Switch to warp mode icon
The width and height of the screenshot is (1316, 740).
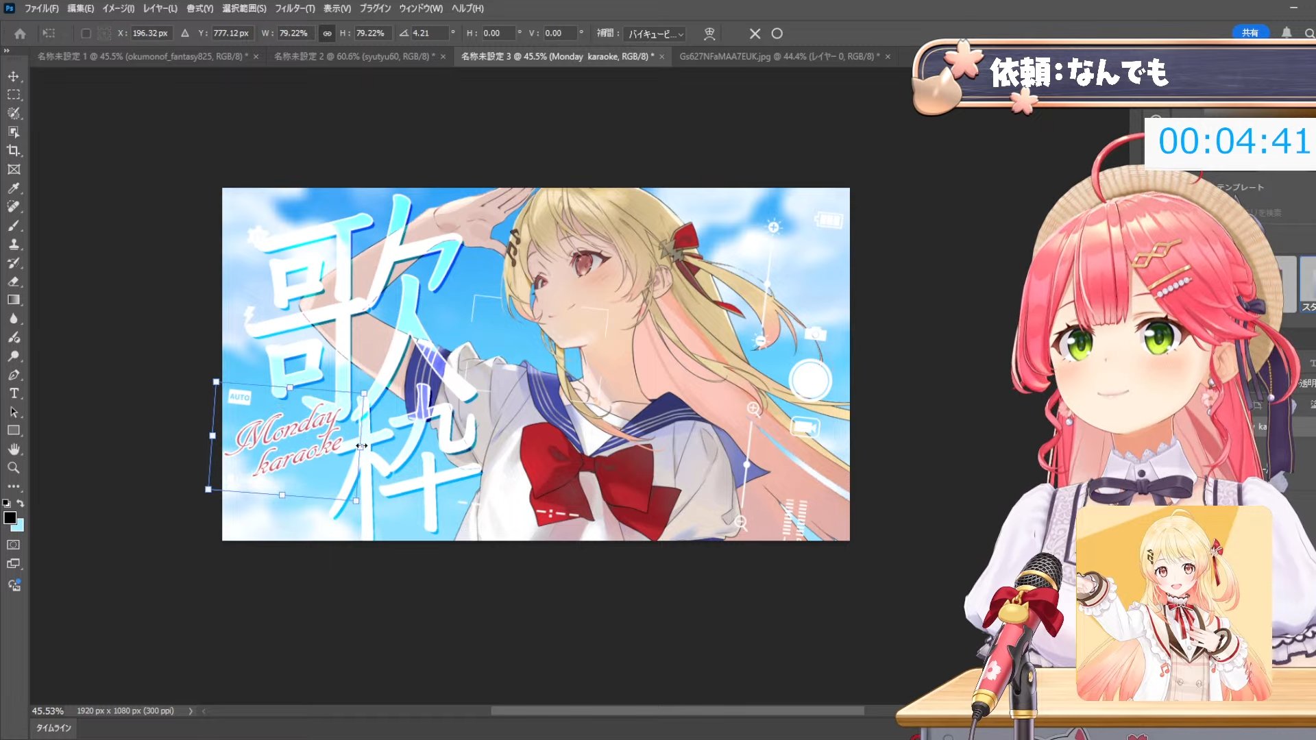(709, 34)
